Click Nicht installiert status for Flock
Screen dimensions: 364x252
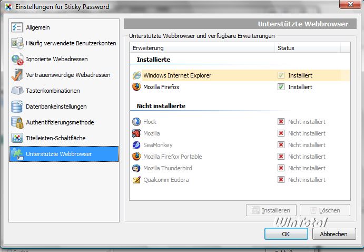pyautogui.click(x=307, y=122)
